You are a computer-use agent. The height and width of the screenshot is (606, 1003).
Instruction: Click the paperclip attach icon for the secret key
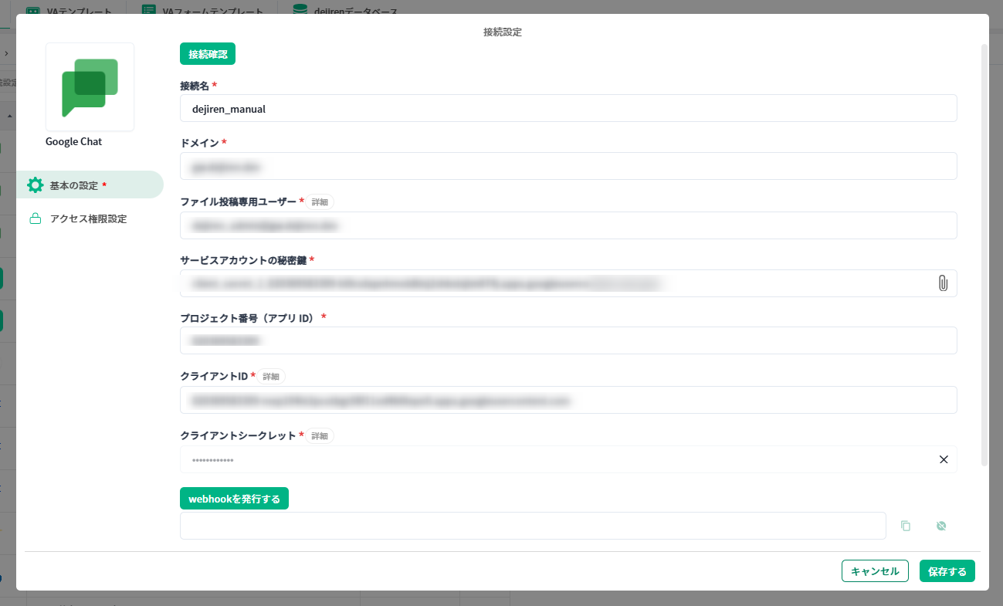pos(942,283)
